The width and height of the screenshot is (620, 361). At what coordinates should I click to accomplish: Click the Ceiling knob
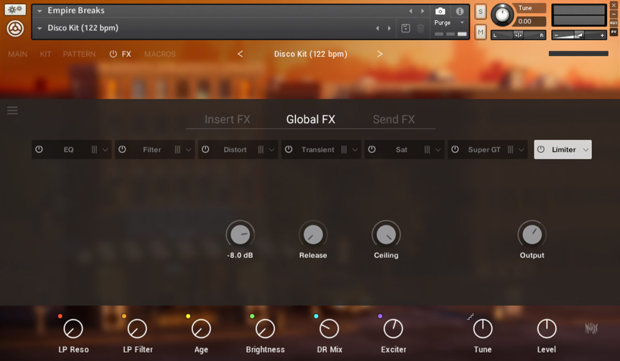[386, 235]
